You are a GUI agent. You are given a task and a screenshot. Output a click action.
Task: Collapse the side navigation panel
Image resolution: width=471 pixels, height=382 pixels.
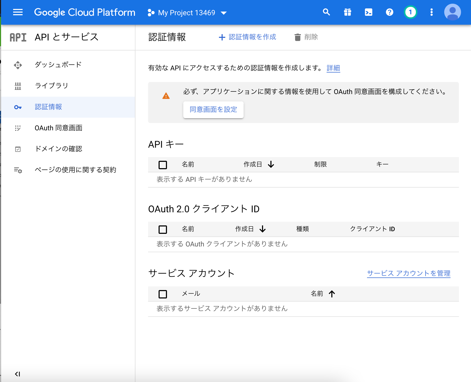point(18,374)
